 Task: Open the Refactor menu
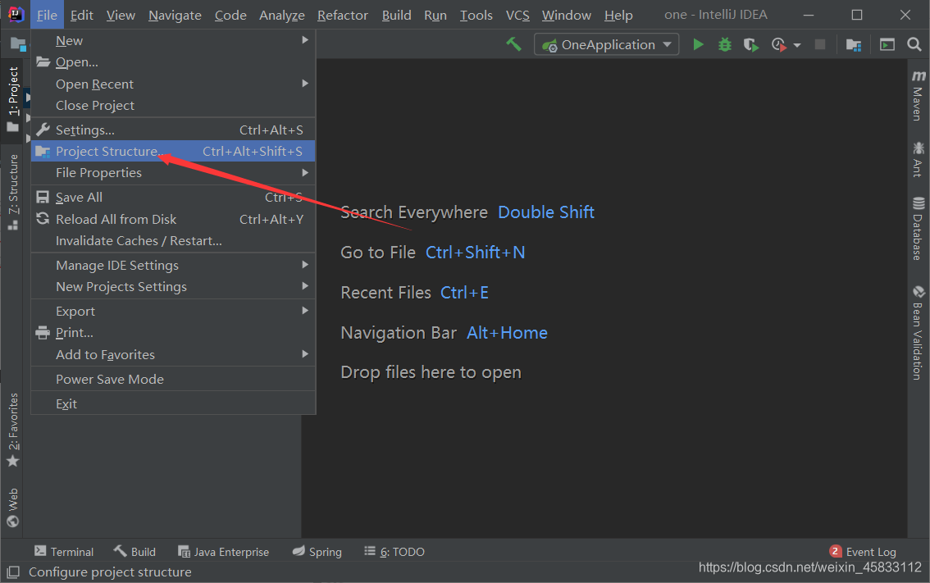tap(343, 15)
